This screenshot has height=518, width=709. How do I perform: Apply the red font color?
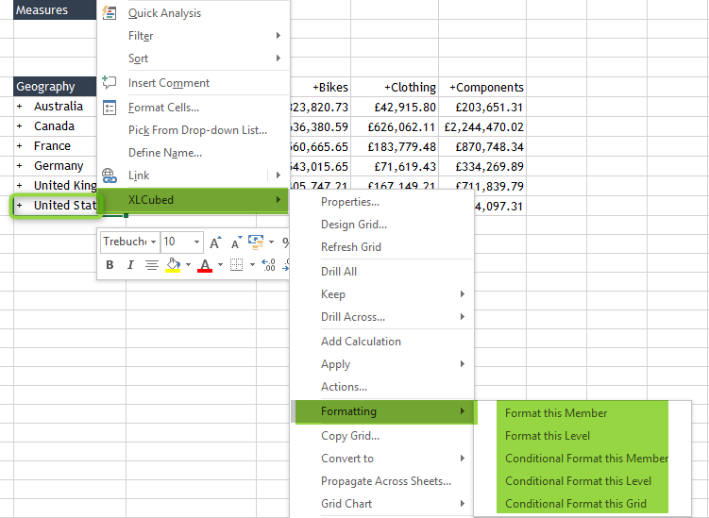[x=205, y=265]
